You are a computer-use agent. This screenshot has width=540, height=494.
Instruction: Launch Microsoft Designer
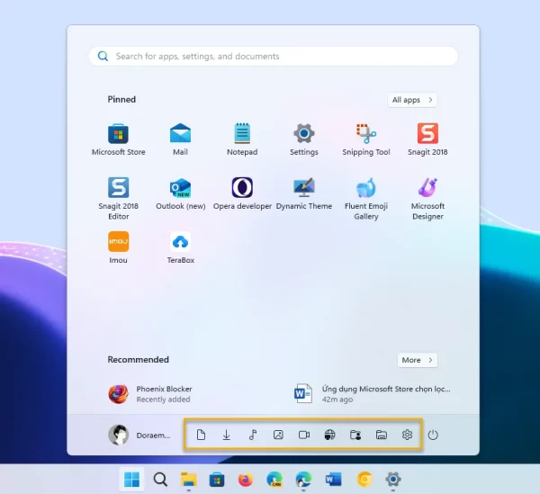coord(427,198)
